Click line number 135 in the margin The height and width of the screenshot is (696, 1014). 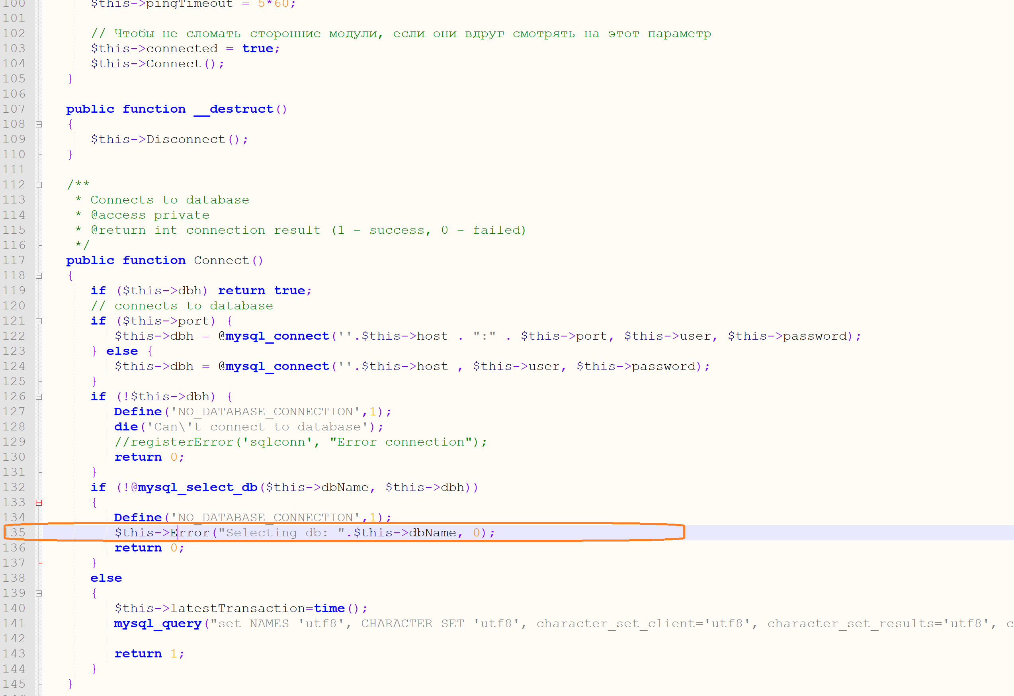point(14,533)
